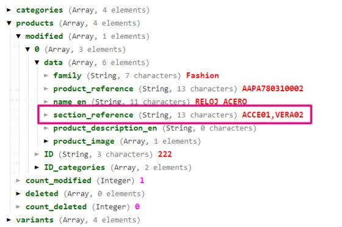This screenshot has height=227, width=342.
Task: Click the arrow beside section_reference
Action: pyautogui.click(x=46, y=115)
